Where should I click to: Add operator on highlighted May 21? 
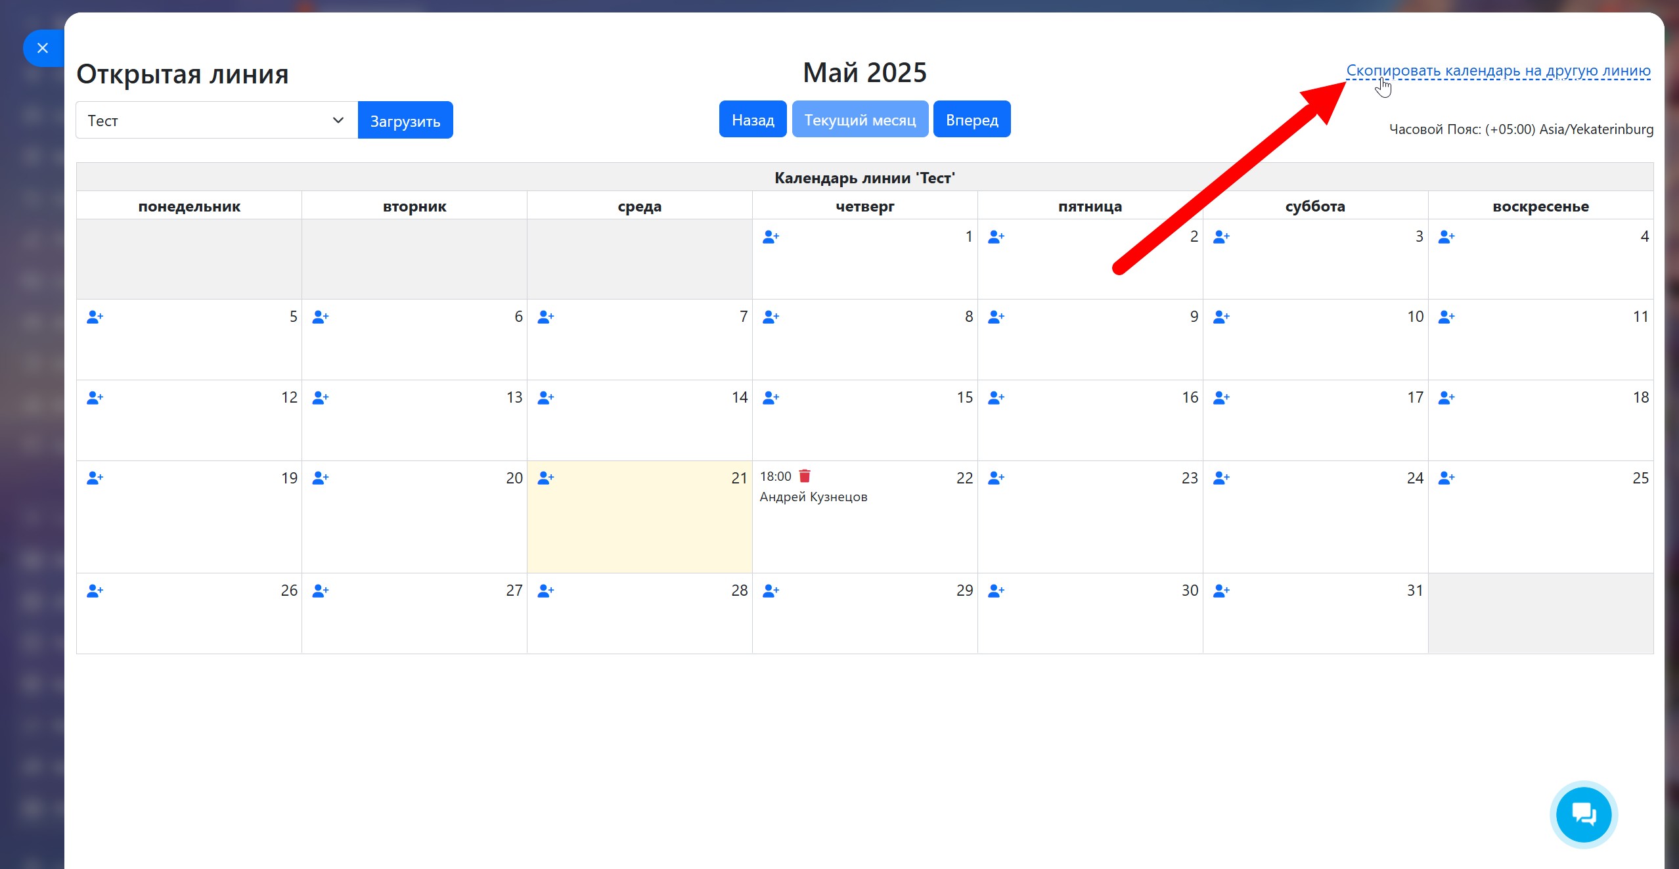tap(545, 479)
